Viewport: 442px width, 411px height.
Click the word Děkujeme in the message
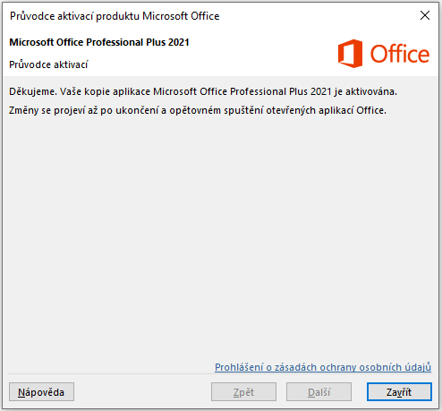33,91
